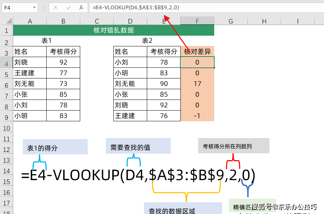Select cell A8 containing 小刘
The width and height of the screenshot is (324, 214).
(x=30, y=105)
